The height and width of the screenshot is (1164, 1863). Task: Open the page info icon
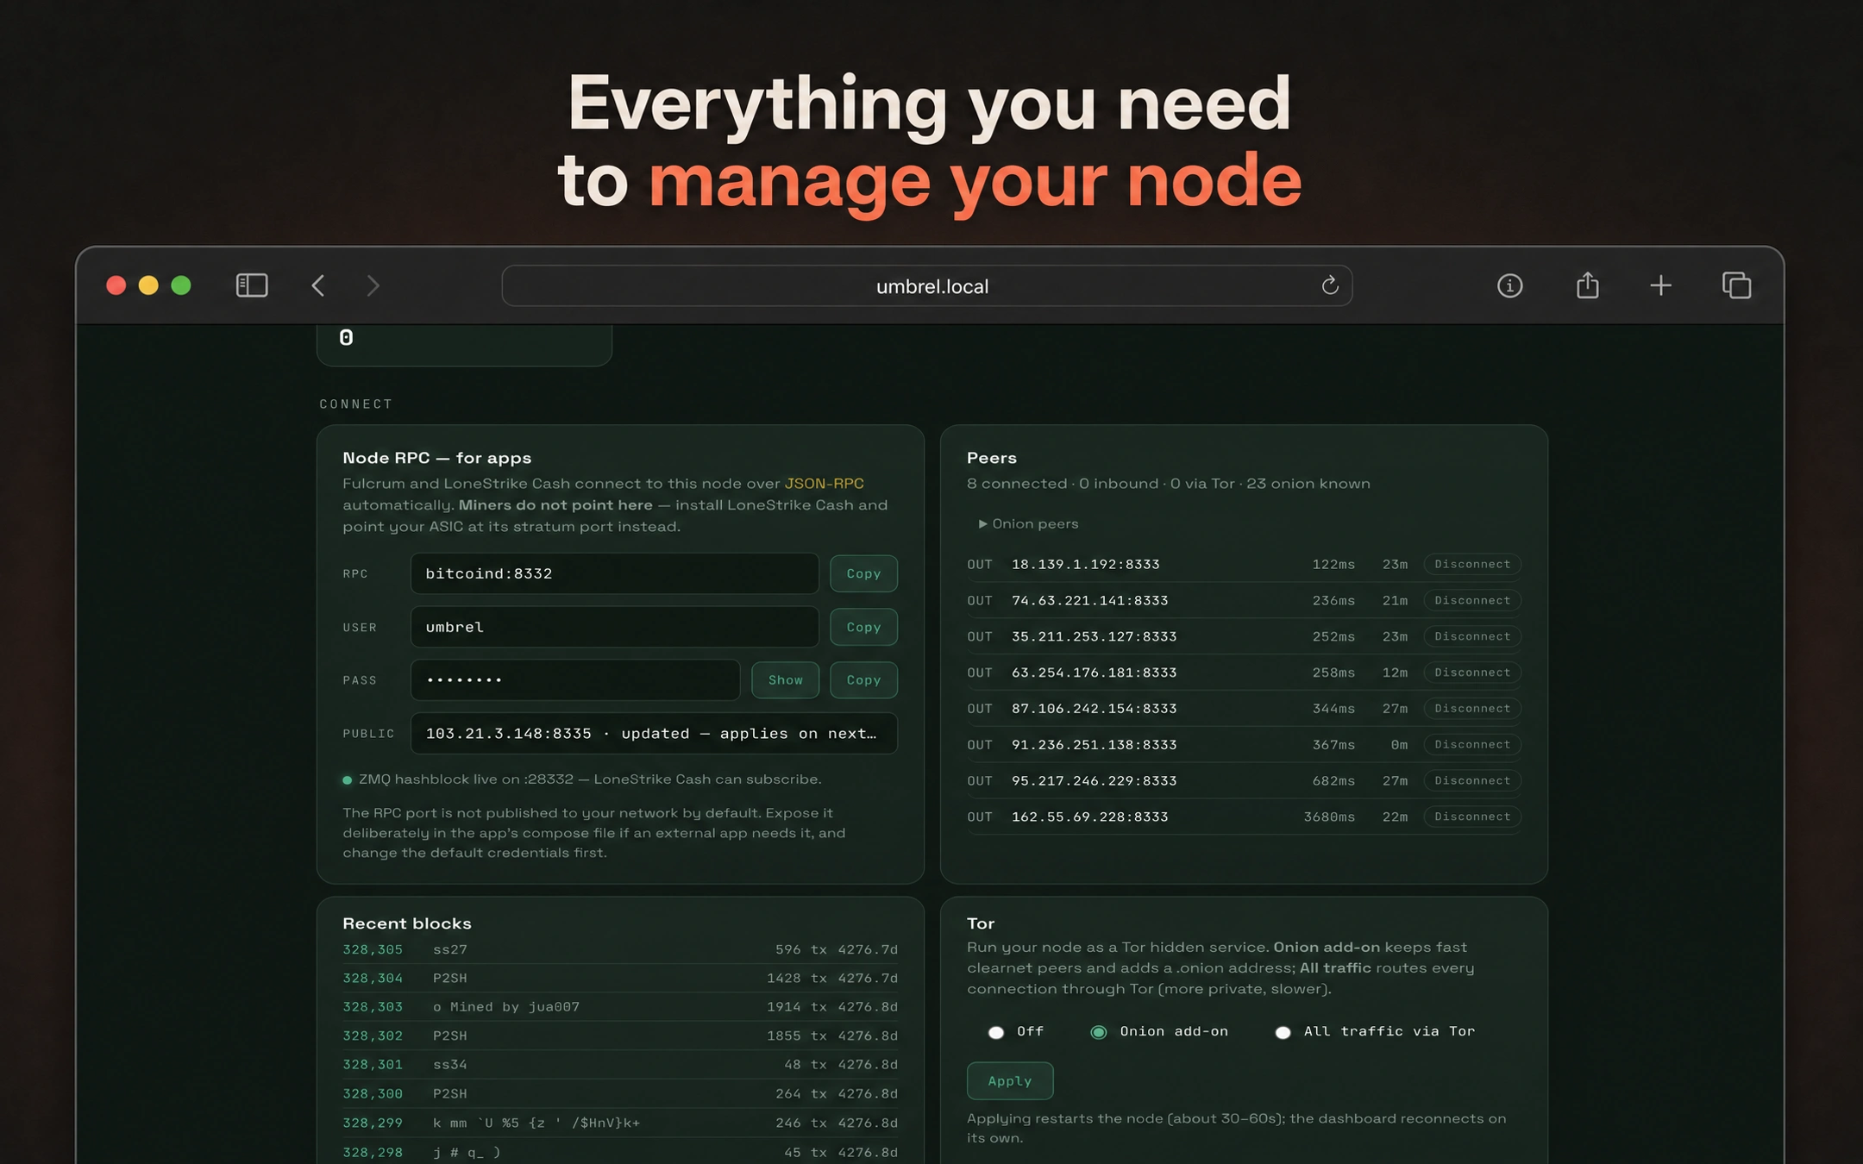1509,285
